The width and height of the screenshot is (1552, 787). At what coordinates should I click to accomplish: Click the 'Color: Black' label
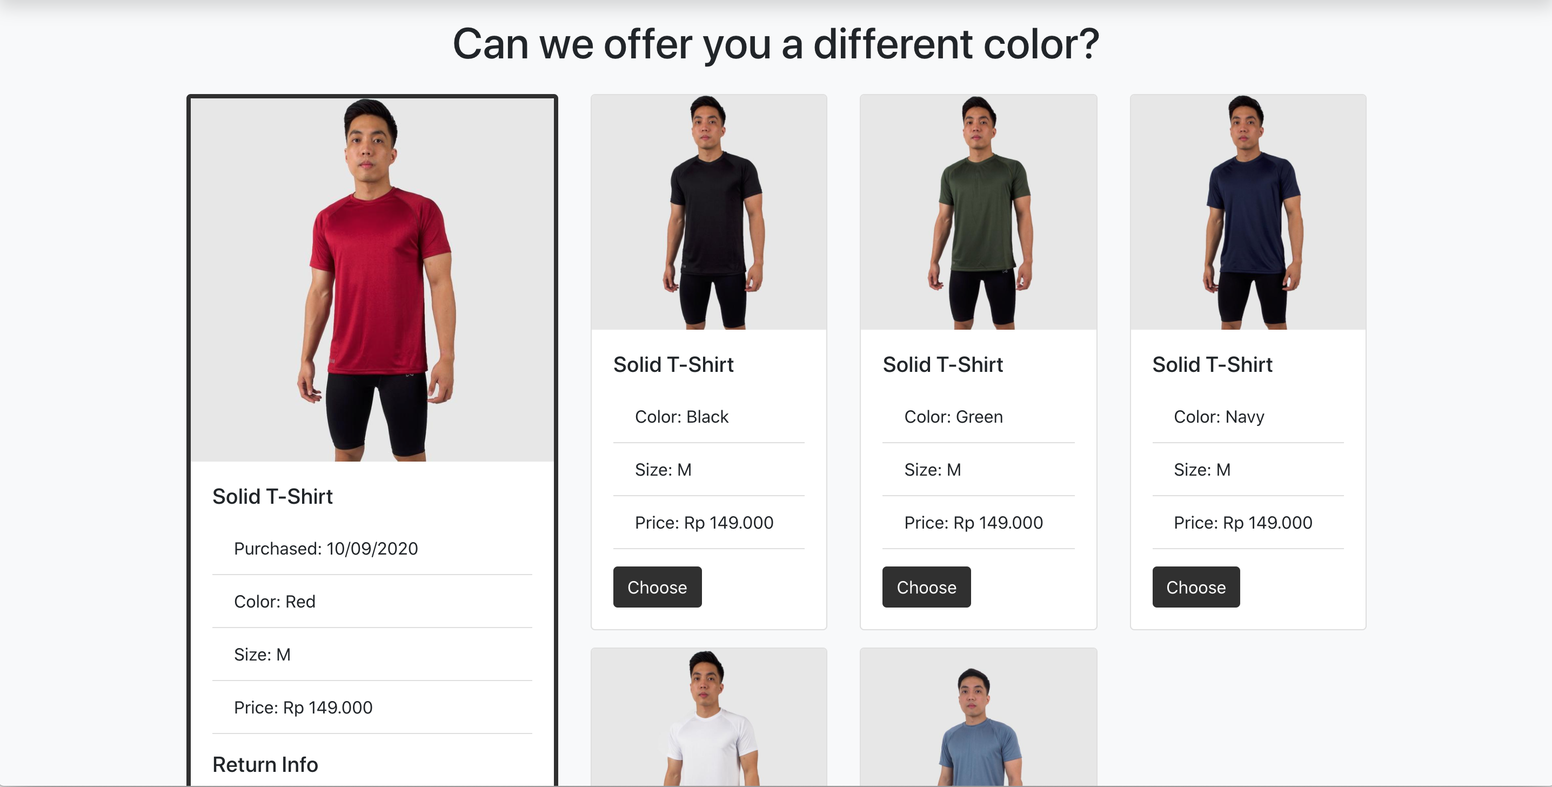pos(681,416)
